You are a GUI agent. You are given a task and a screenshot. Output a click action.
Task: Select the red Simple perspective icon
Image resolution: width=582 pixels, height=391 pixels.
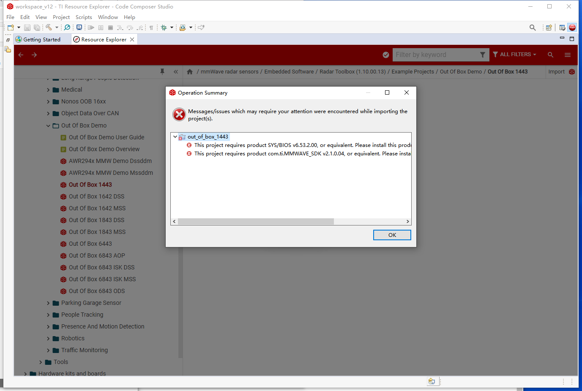[572, 27]
